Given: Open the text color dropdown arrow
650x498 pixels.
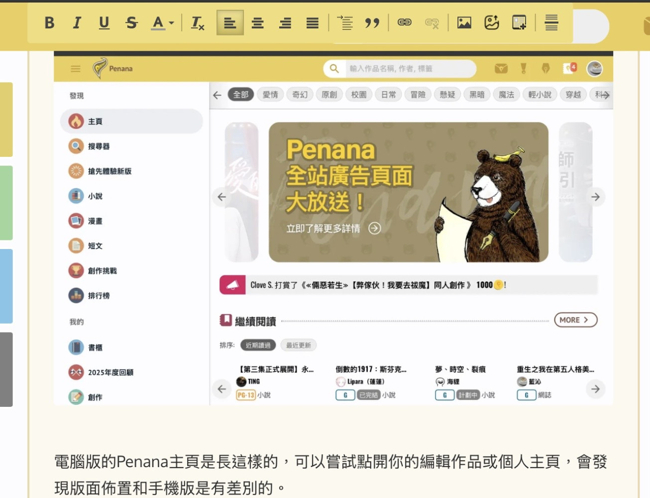Looking at the screenshot, I should point(172,23).
